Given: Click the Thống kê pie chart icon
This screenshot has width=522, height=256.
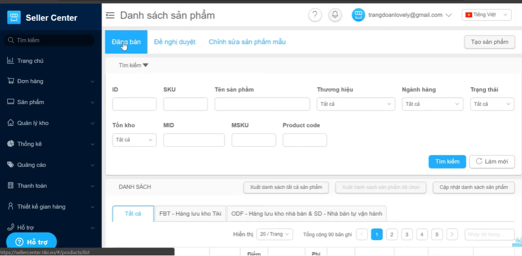Looking at the screenshot, I should (10, 144).
